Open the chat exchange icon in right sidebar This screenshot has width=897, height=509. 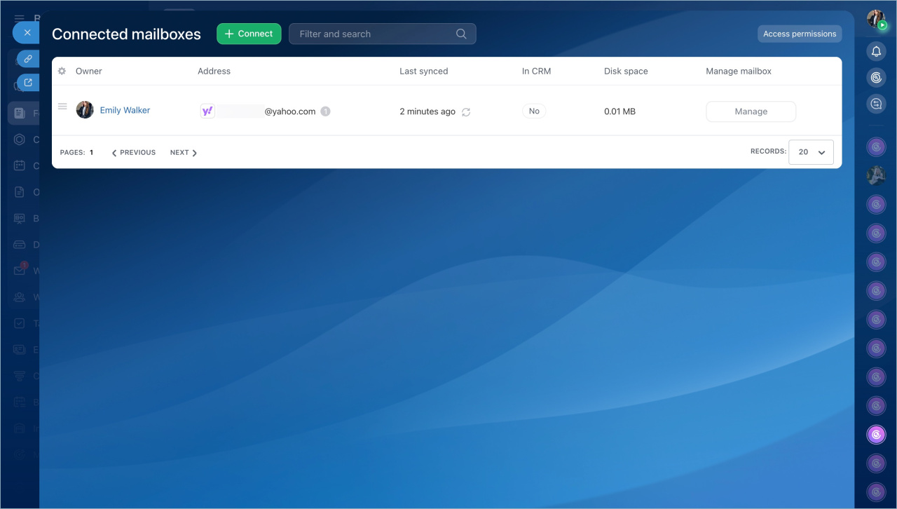pos(876,104)
